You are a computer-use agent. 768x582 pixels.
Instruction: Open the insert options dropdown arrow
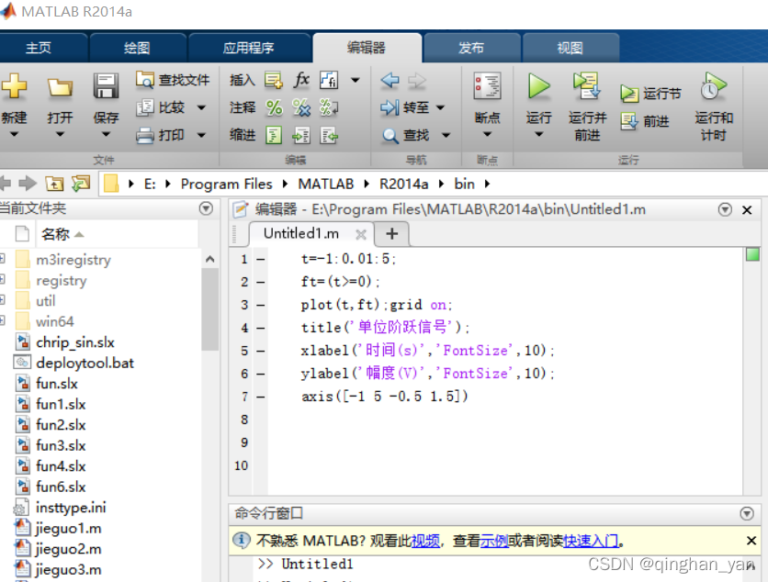[356, 80]
